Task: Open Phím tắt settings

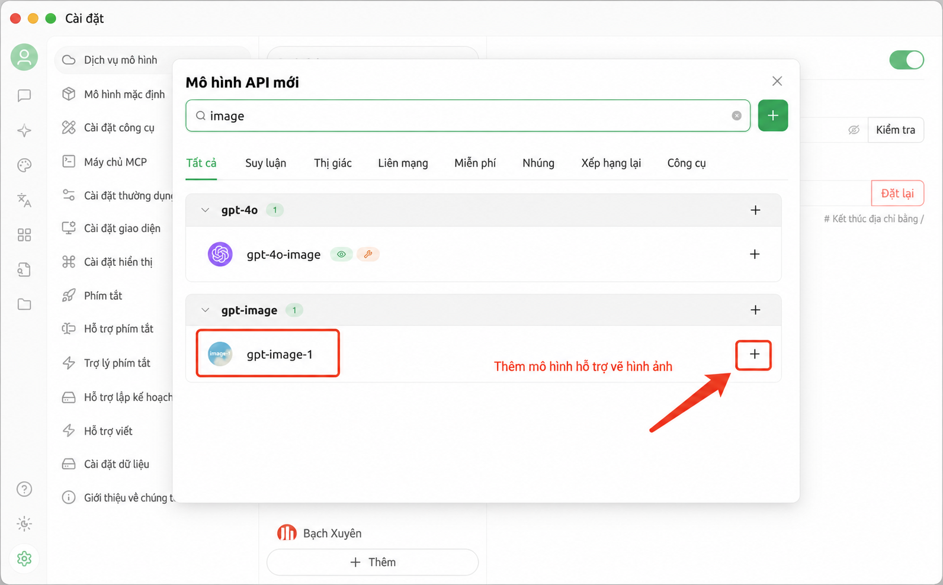Action: 103,295
